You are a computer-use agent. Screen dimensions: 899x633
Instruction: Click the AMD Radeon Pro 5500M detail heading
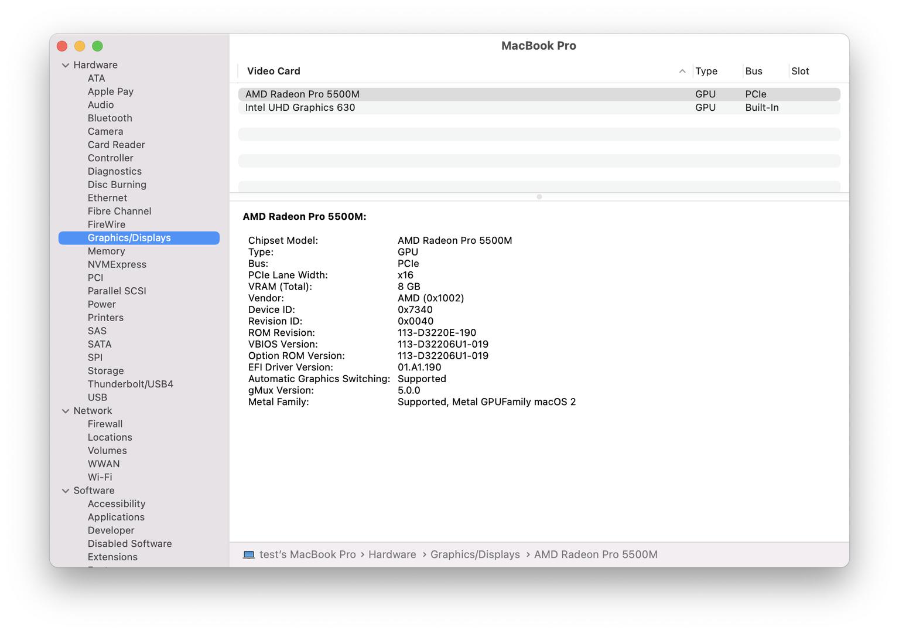[x=305, y=216]
